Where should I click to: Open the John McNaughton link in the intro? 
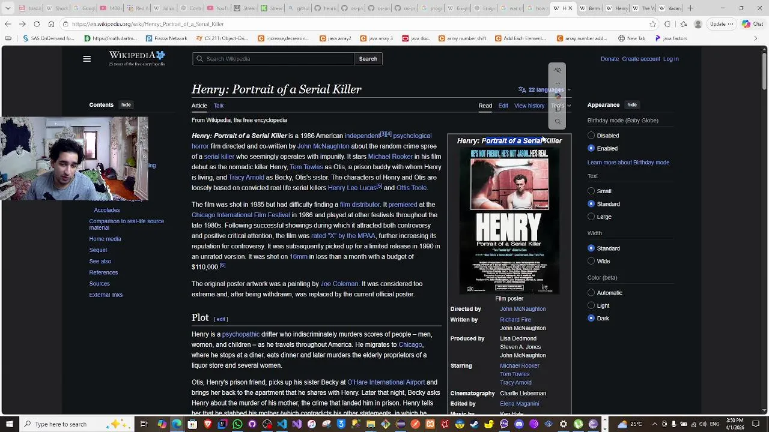(323, 146)
